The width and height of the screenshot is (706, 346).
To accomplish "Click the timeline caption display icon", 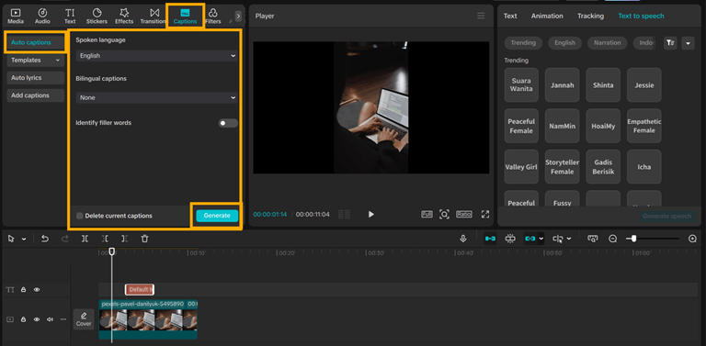I will (x=593, y=239).
